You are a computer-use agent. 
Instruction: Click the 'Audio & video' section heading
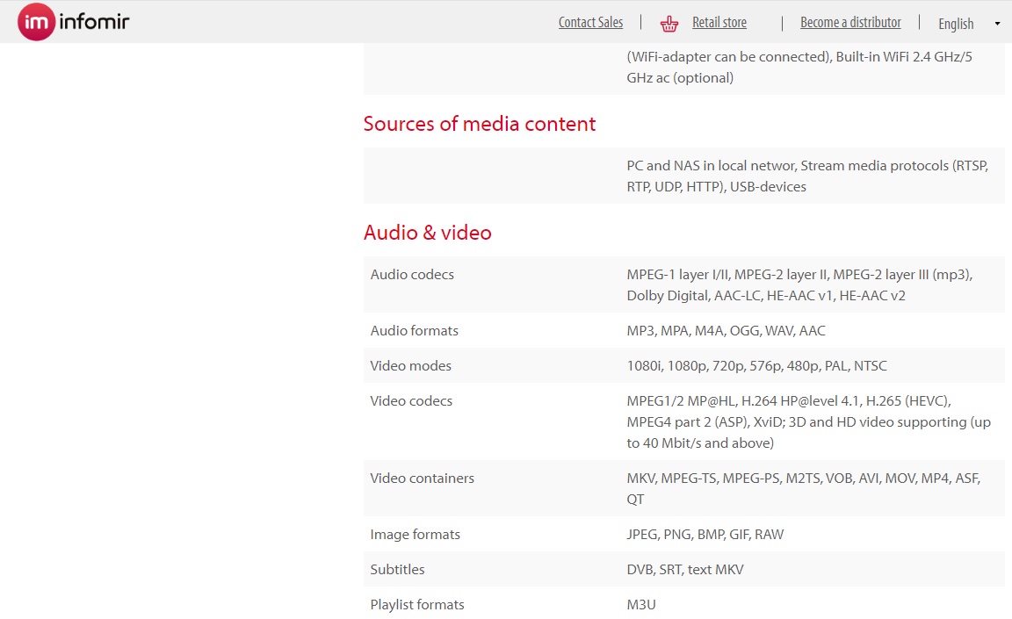(428, 233)
